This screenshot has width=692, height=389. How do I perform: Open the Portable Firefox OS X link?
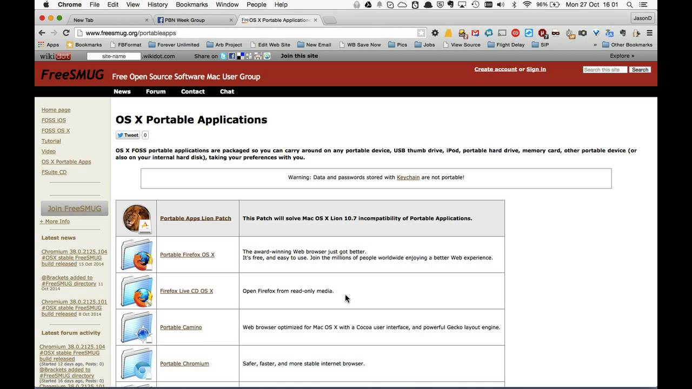(x=187, y=254)
